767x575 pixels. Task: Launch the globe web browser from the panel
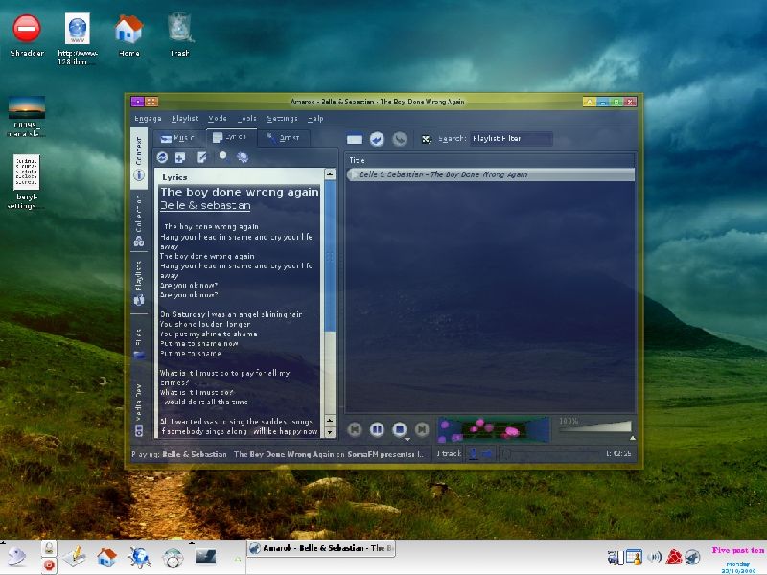139,557
